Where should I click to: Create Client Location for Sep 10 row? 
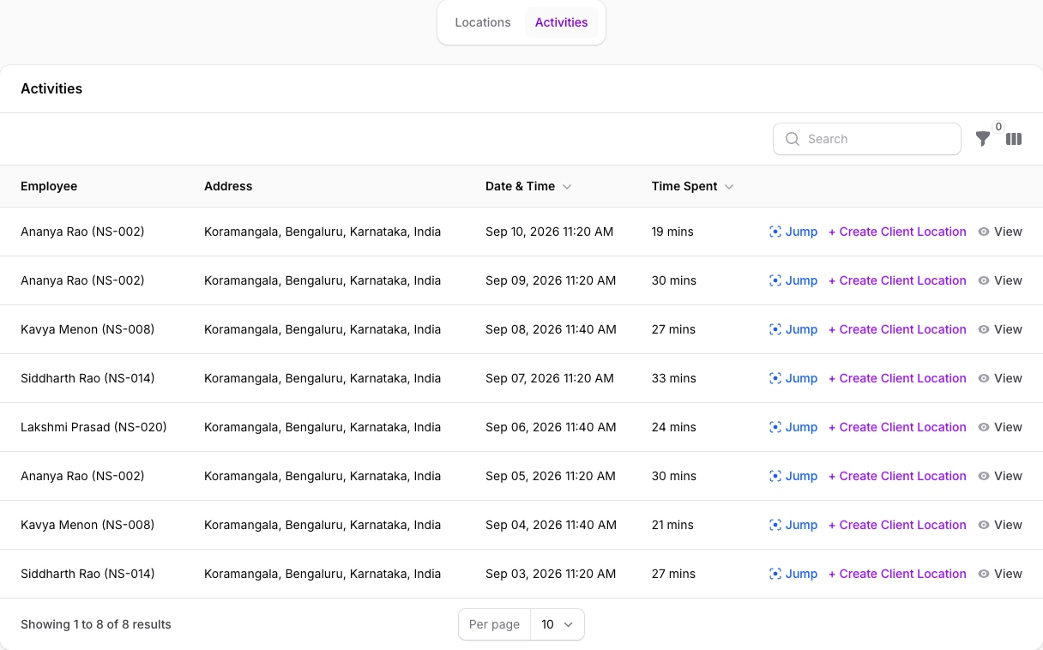tap(897, 232)
